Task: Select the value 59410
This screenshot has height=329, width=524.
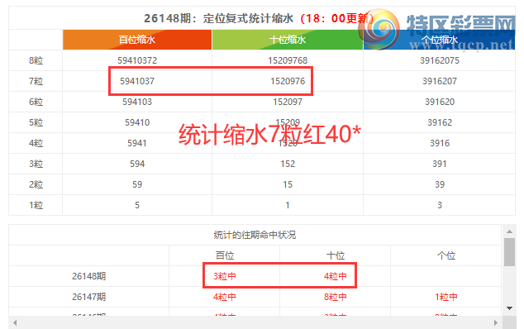Action: [x=137, y=122]
